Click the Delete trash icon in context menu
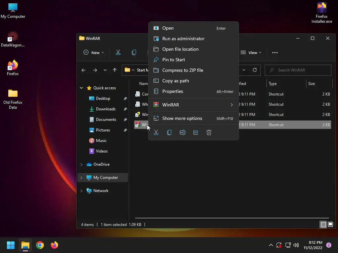The width and height of the screenshot is (338, 253). (x=209, y=132)
